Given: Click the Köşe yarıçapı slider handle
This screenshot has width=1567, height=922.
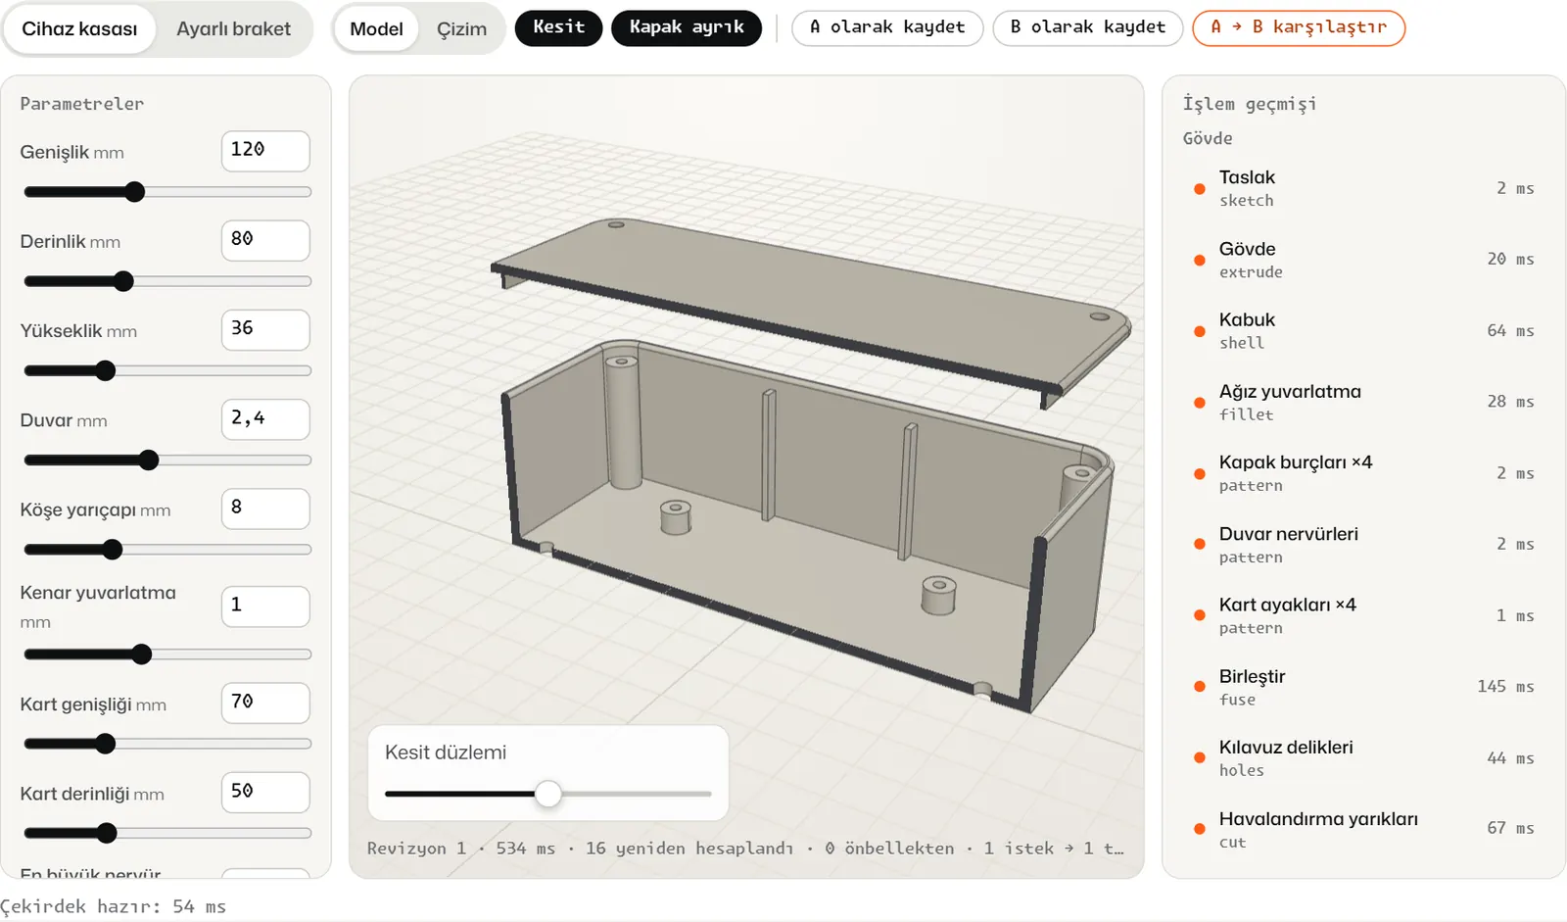Looking at the screenshot, I should tap(113, 550).
